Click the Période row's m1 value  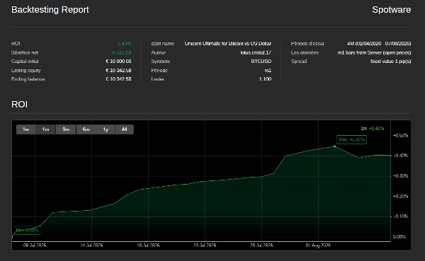268,71
